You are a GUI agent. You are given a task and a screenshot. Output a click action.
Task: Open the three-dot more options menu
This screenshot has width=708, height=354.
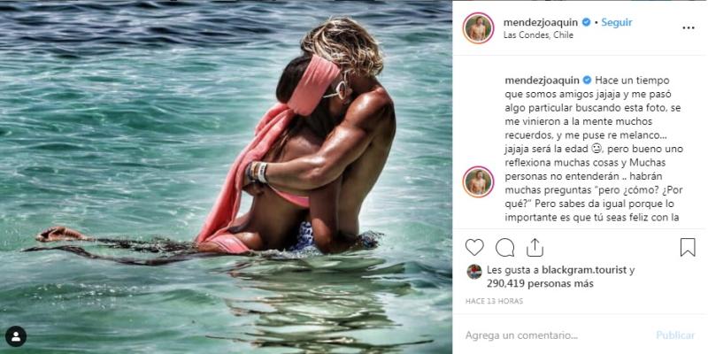689,28
